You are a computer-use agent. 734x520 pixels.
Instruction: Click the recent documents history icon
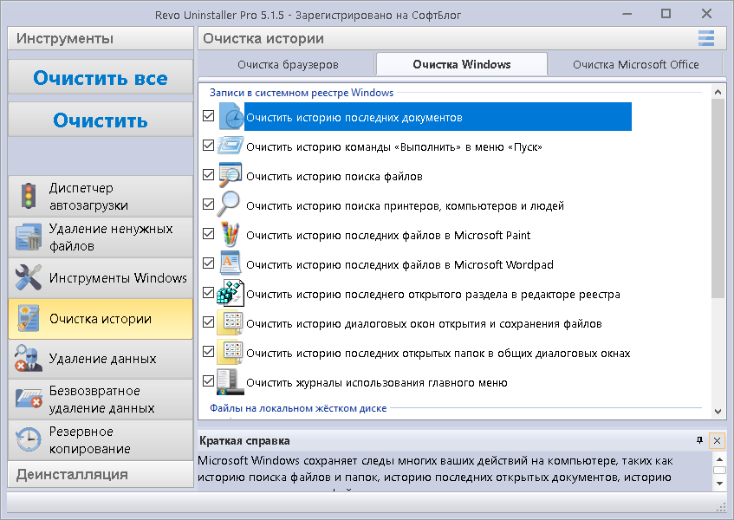tap(231, 117)
